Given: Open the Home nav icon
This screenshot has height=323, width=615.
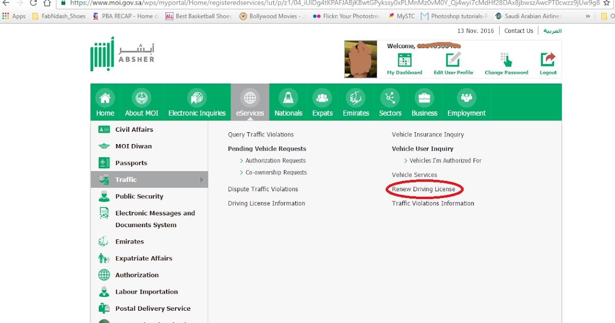Looking at the screenshot, I should (105, 97).
